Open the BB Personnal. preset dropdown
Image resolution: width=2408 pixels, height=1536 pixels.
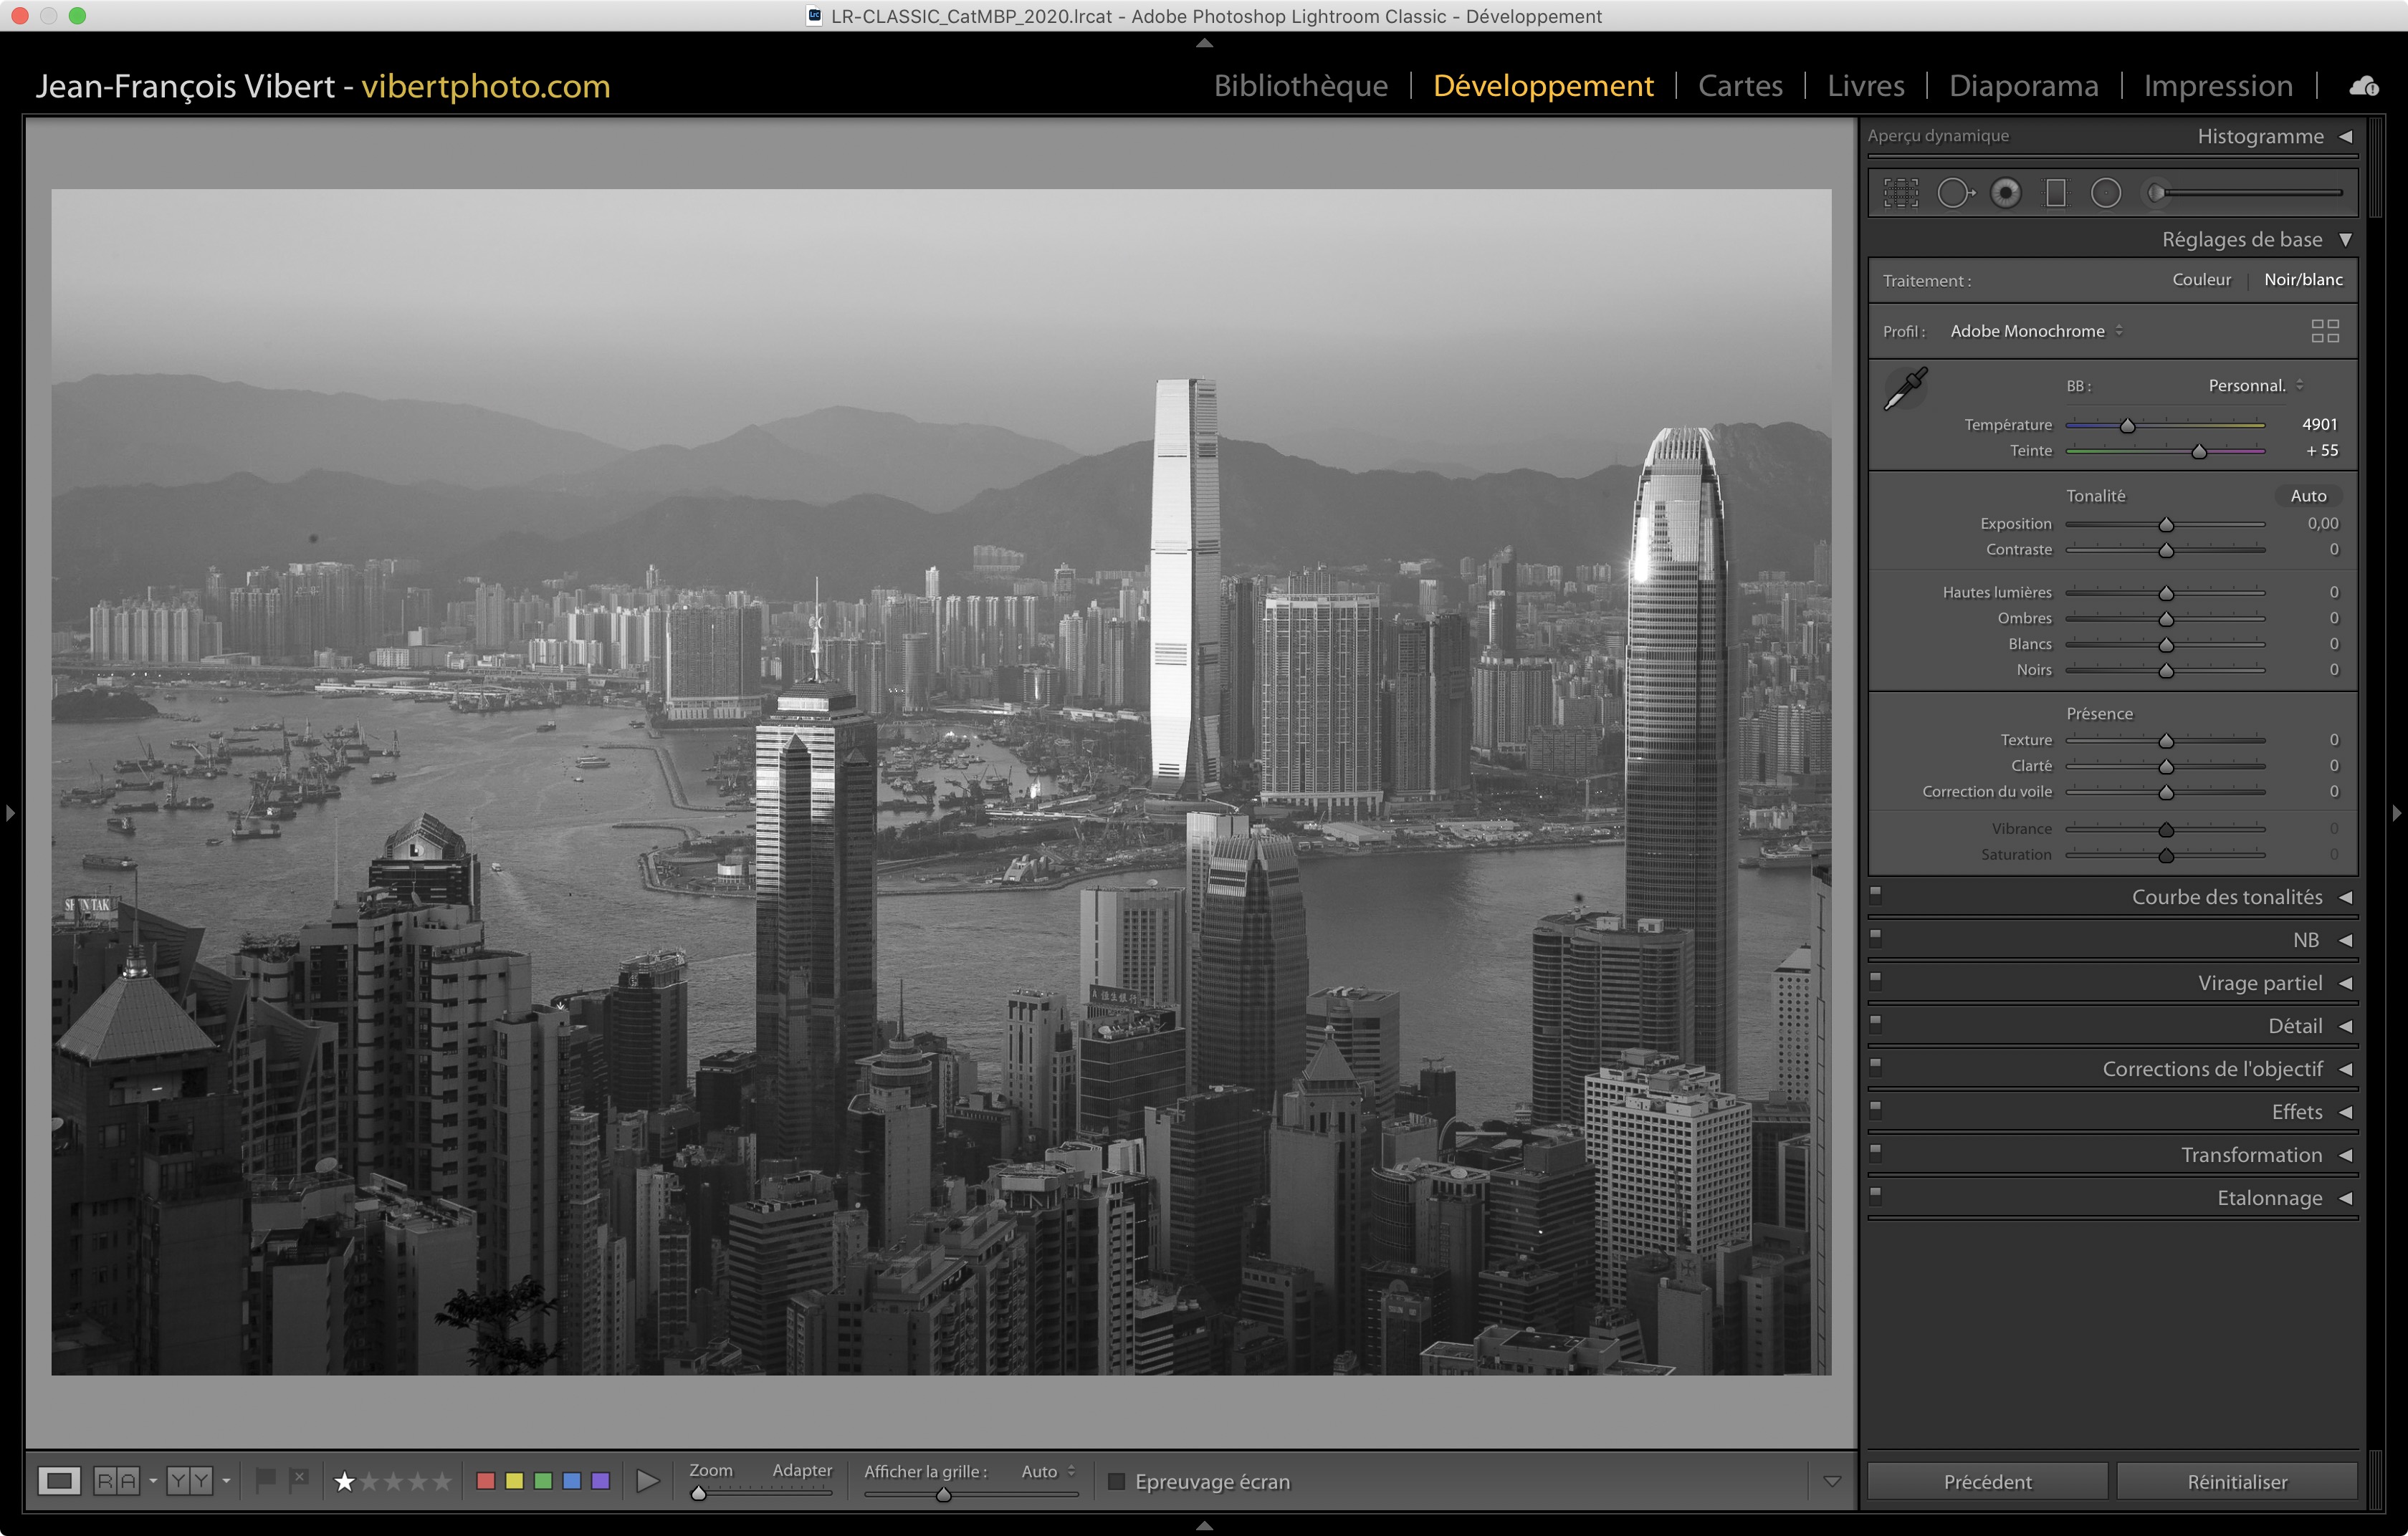2255,385
